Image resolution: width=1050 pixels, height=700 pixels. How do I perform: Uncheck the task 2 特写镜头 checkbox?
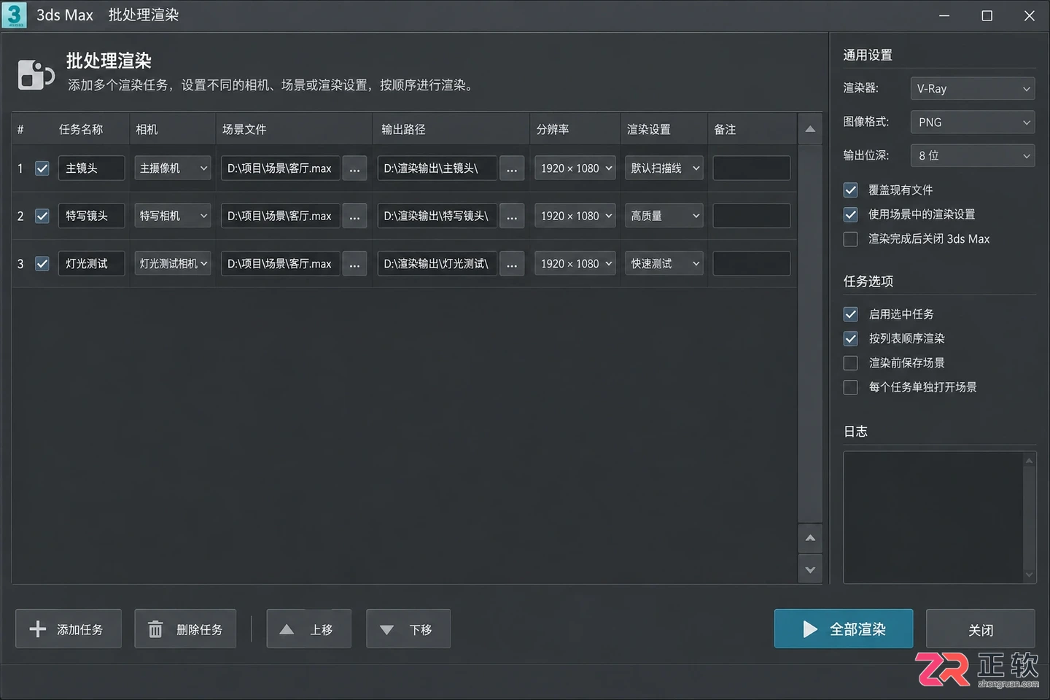[42, 216]
